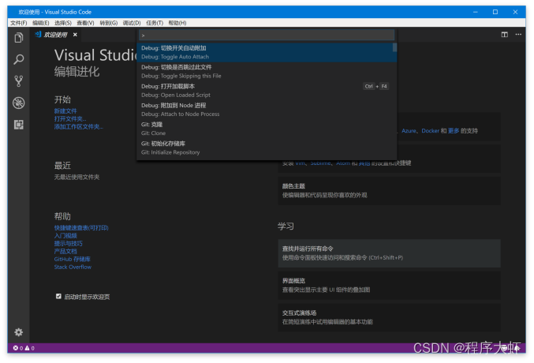Open the 产品文档 link
The height and width of the screenshot is (363, 534).
click(65, 251)
